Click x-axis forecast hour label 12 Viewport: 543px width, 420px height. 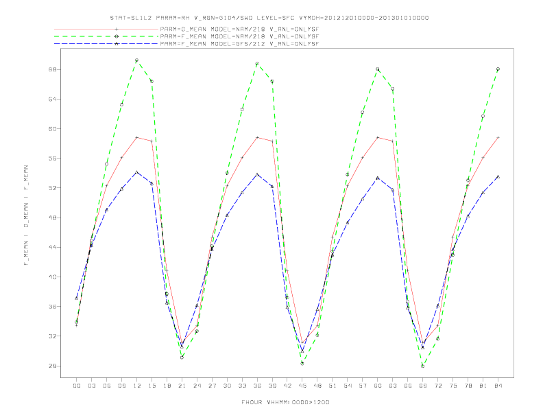tap(137, 386)
